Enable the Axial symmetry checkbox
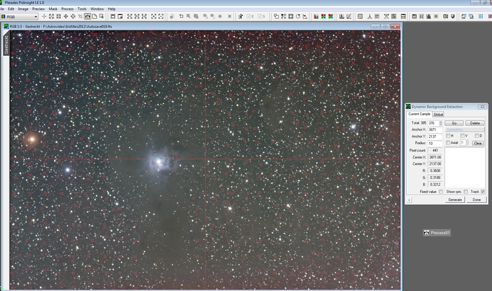 point(448,143)
